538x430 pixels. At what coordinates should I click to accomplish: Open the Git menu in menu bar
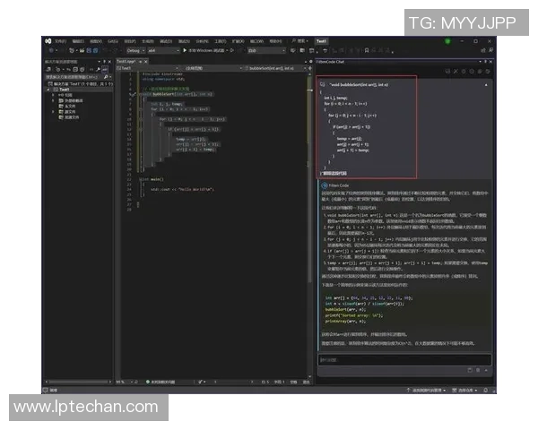(113, 41)
